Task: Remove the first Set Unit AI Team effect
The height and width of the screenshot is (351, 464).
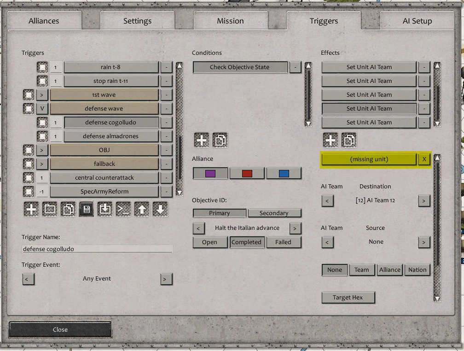Action: [424, 67]
